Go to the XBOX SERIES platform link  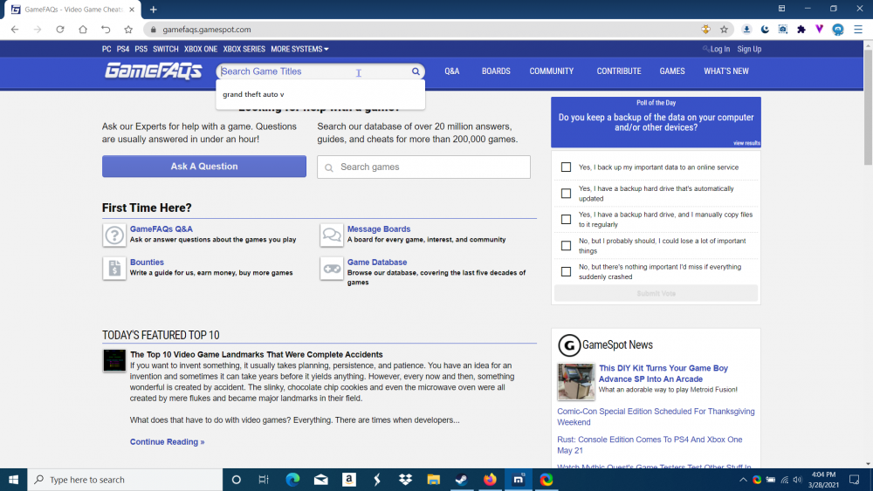[x=244, y=49]
